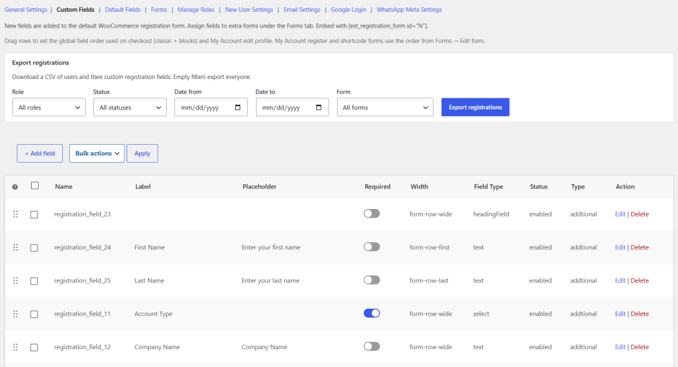Screen dimensions: 678x367
Task: Click drag handle for registration_field_12 row
Action: coord(15,347)
